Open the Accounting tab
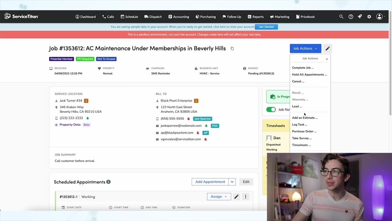Image resolution: width=392 pixels, height=221 pixels. pyautogui.click(x=179, y=17)
